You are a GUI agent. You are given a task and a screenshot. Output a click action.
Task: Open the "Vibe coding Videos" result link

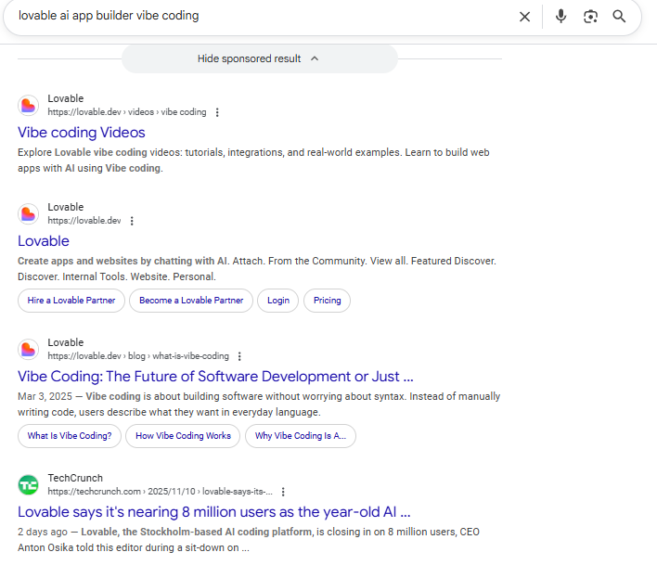pos(82,133)
